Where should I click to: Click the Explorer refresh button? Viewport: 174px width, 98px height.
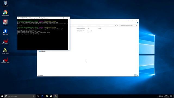pos(117,26)
